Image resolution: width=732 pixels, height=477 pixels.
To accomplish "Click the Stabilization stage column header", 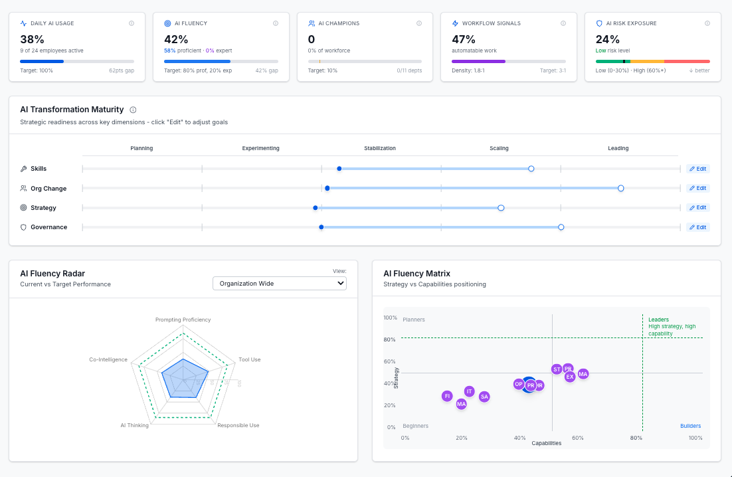I will point(380,148).
